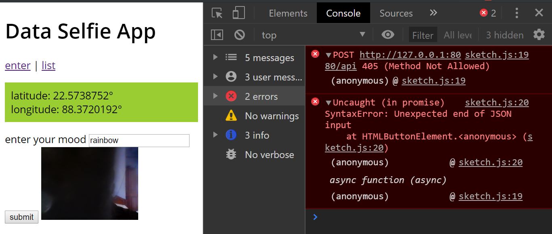Open the All levels dropdown
The height and width of the screenshot is (234, 552).
click(x=458, y=35)
